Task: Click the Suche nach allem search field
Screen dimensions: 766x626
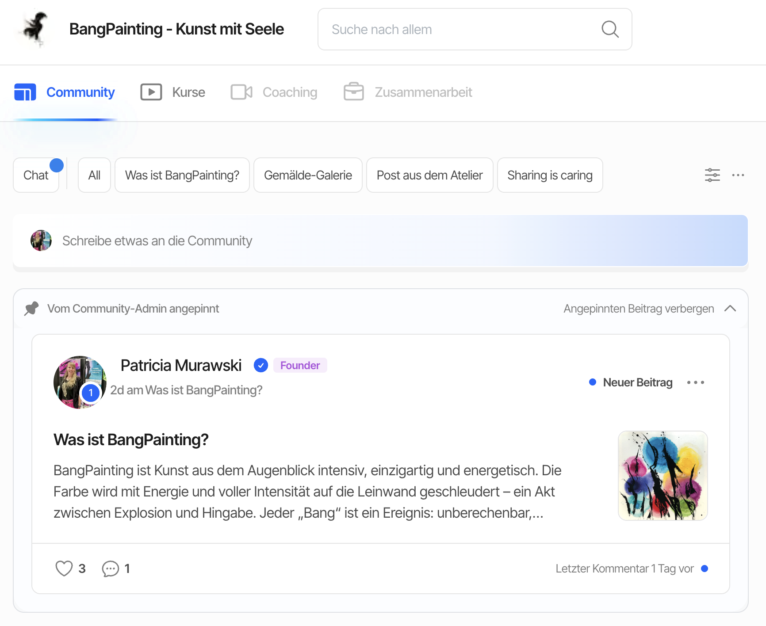Action: click(x=475, y=29)
